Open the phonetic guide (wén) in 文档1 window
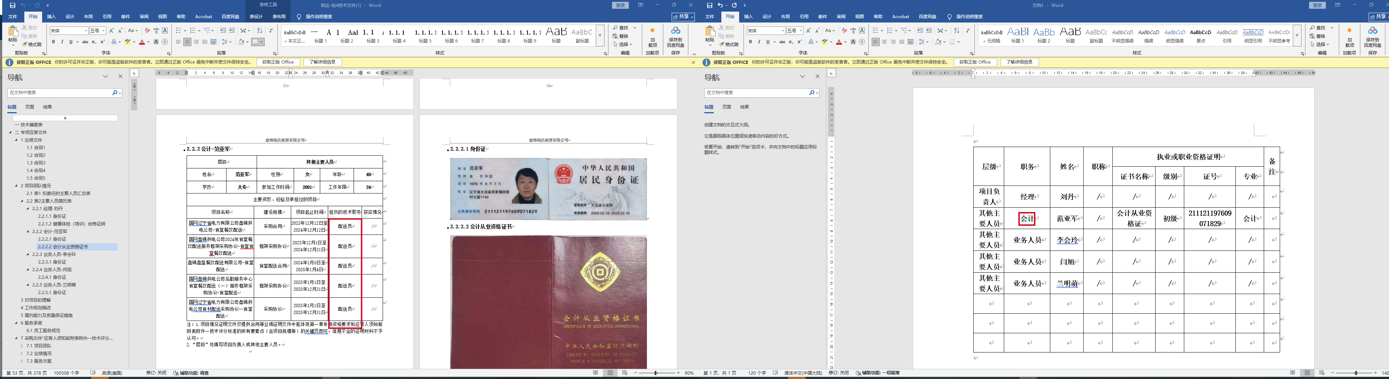The image size is (1389, 379). [853, 31]
